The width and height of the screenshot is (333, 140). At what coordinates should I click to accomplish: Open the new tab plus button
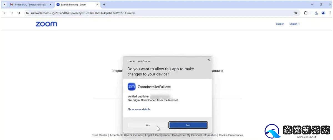[x=104, y=4]
